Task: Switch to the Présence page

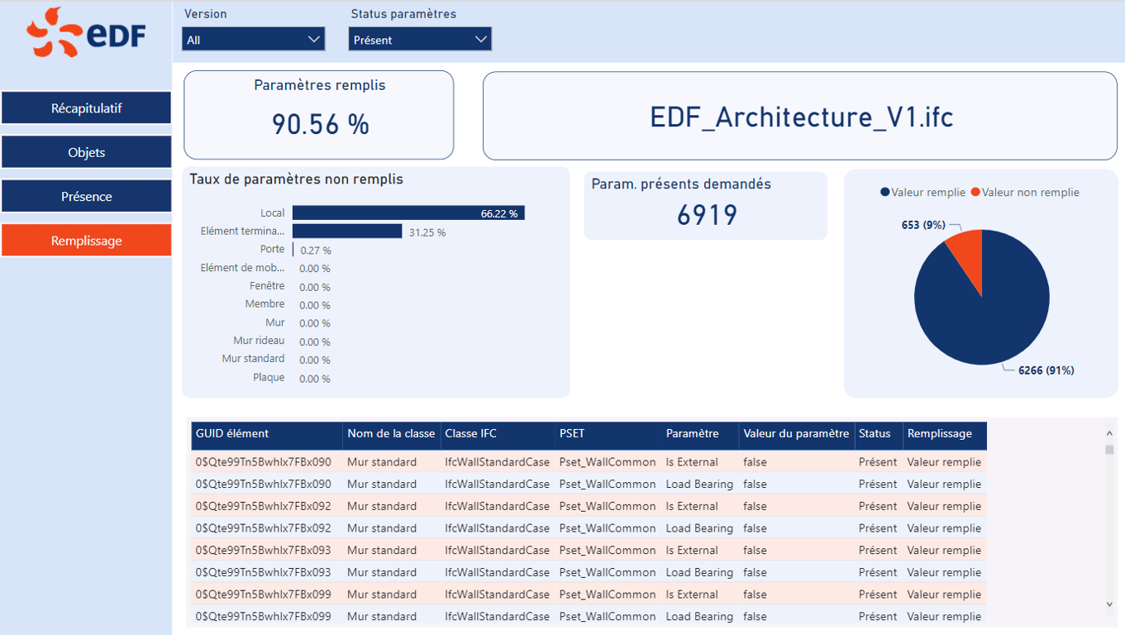Action: pos(86,196)
